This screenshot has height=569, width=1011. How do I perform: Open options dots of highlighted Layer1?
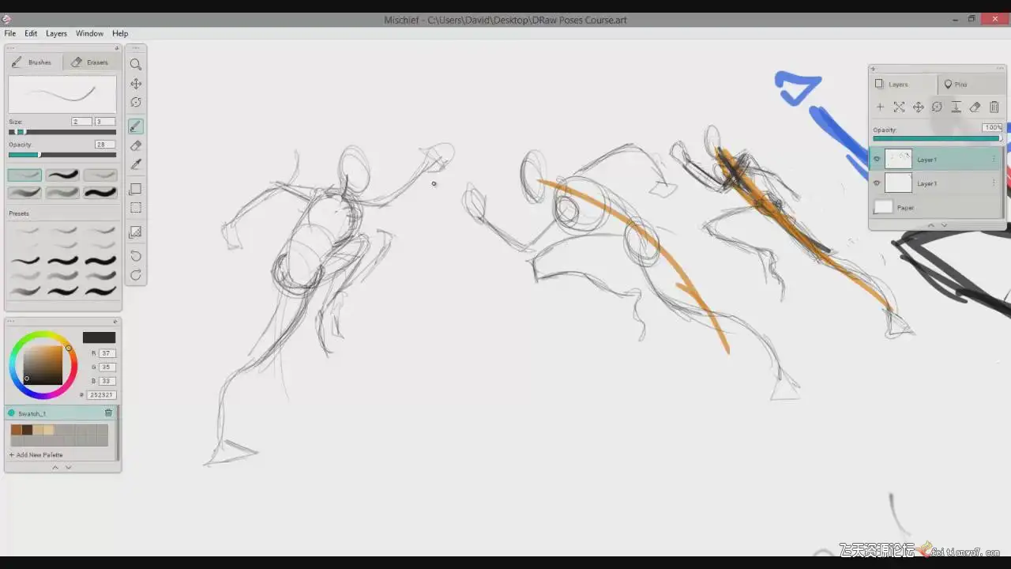tap(994, 159)
